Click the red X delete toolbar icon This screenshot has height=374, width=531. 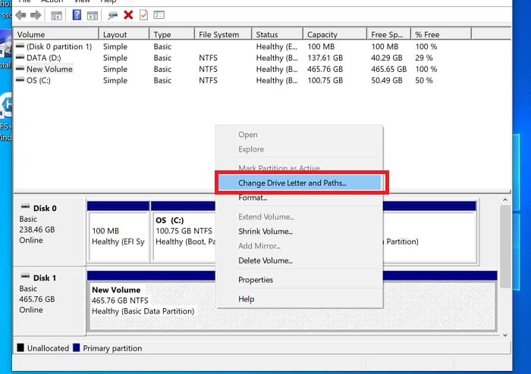click(128, 15)
